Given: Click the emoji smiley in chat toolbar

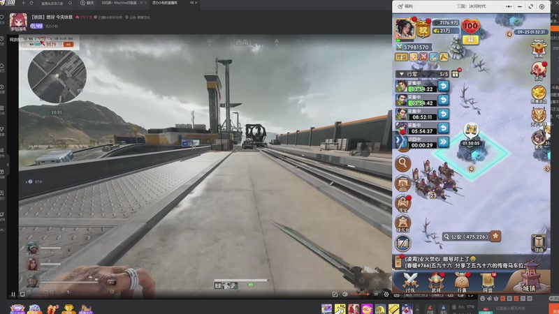Looking at the screenshot, I should [x=482, y=299].
